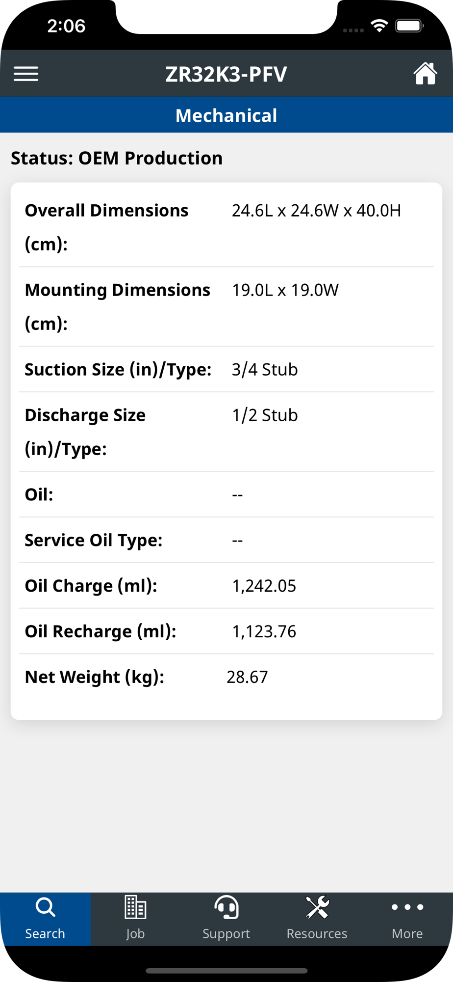Tap the Job building icon
The image size is (453, 982).
point(135,907)
